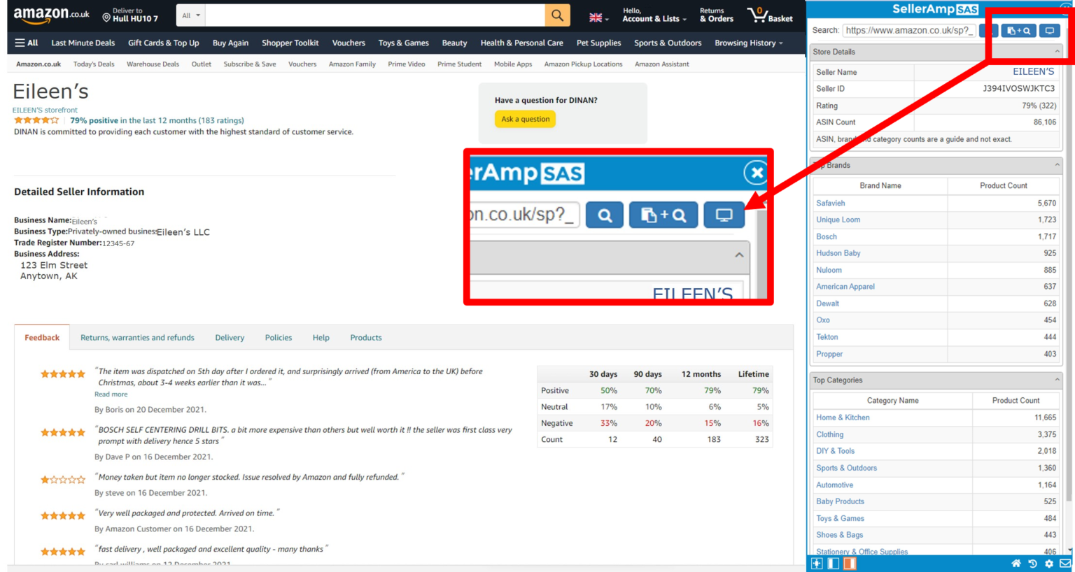Open Health & Personal Care nav item
The image size is (1075, 572).
click(x=521, y=43)
